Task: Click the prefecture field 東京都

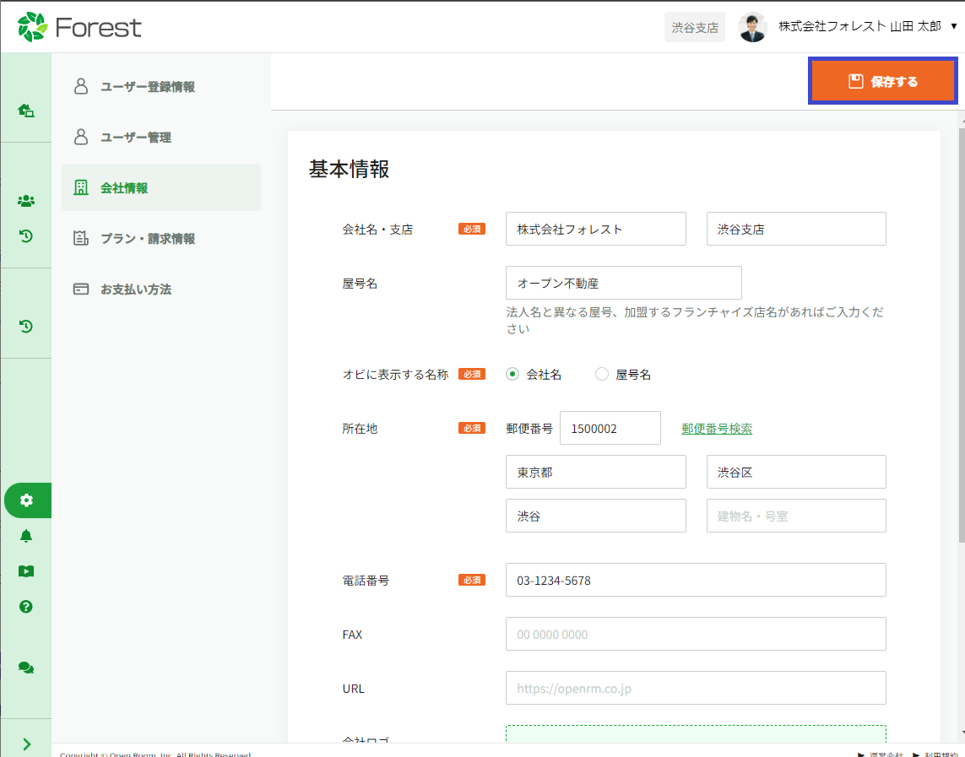Action: (x=596, y=472)
